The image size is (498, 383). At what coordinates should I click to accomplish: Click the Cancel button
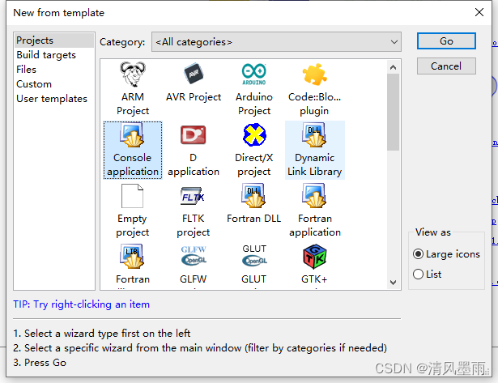446,66
